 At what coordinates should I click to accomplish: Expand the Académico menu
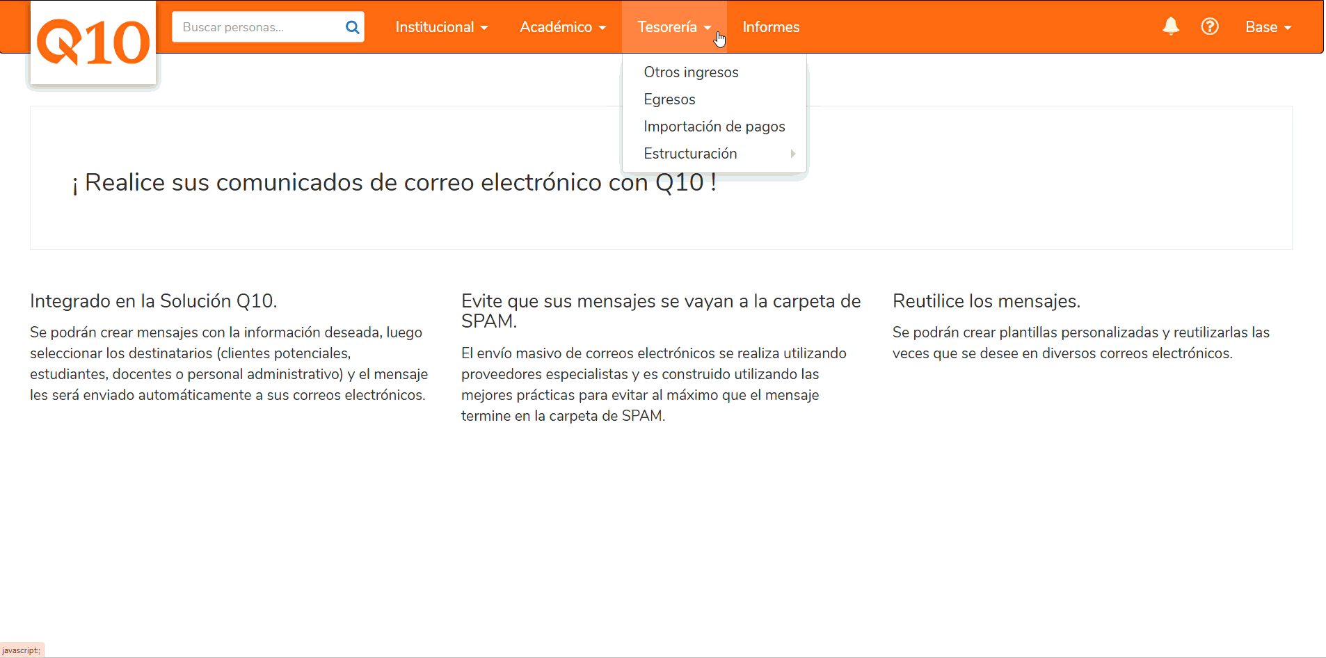pyautogui.click(x=563, y=27)
